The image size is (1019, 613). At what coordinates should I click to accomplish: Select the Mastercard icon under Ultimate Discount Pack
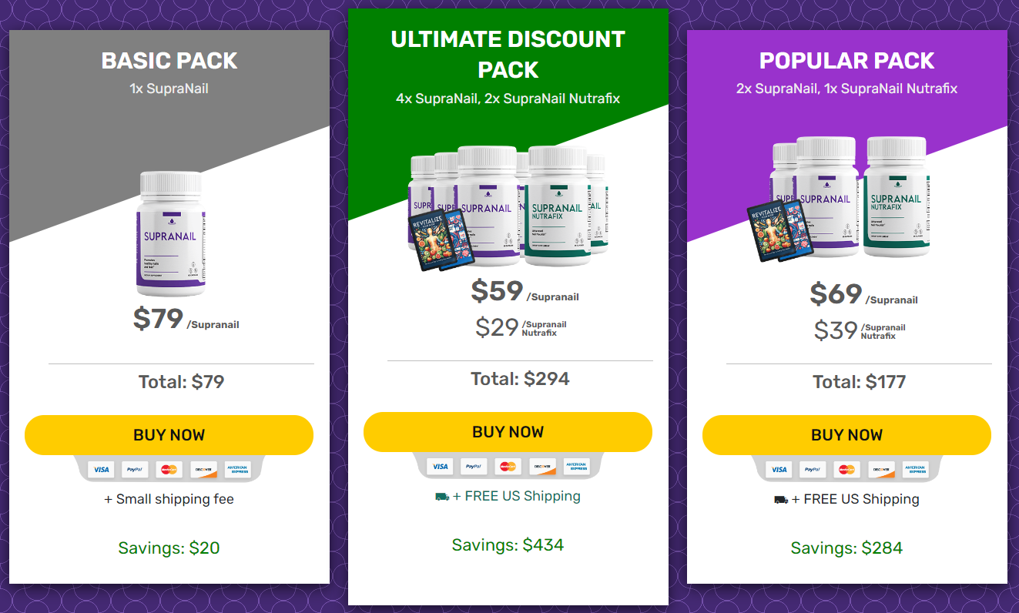point(508,466)
